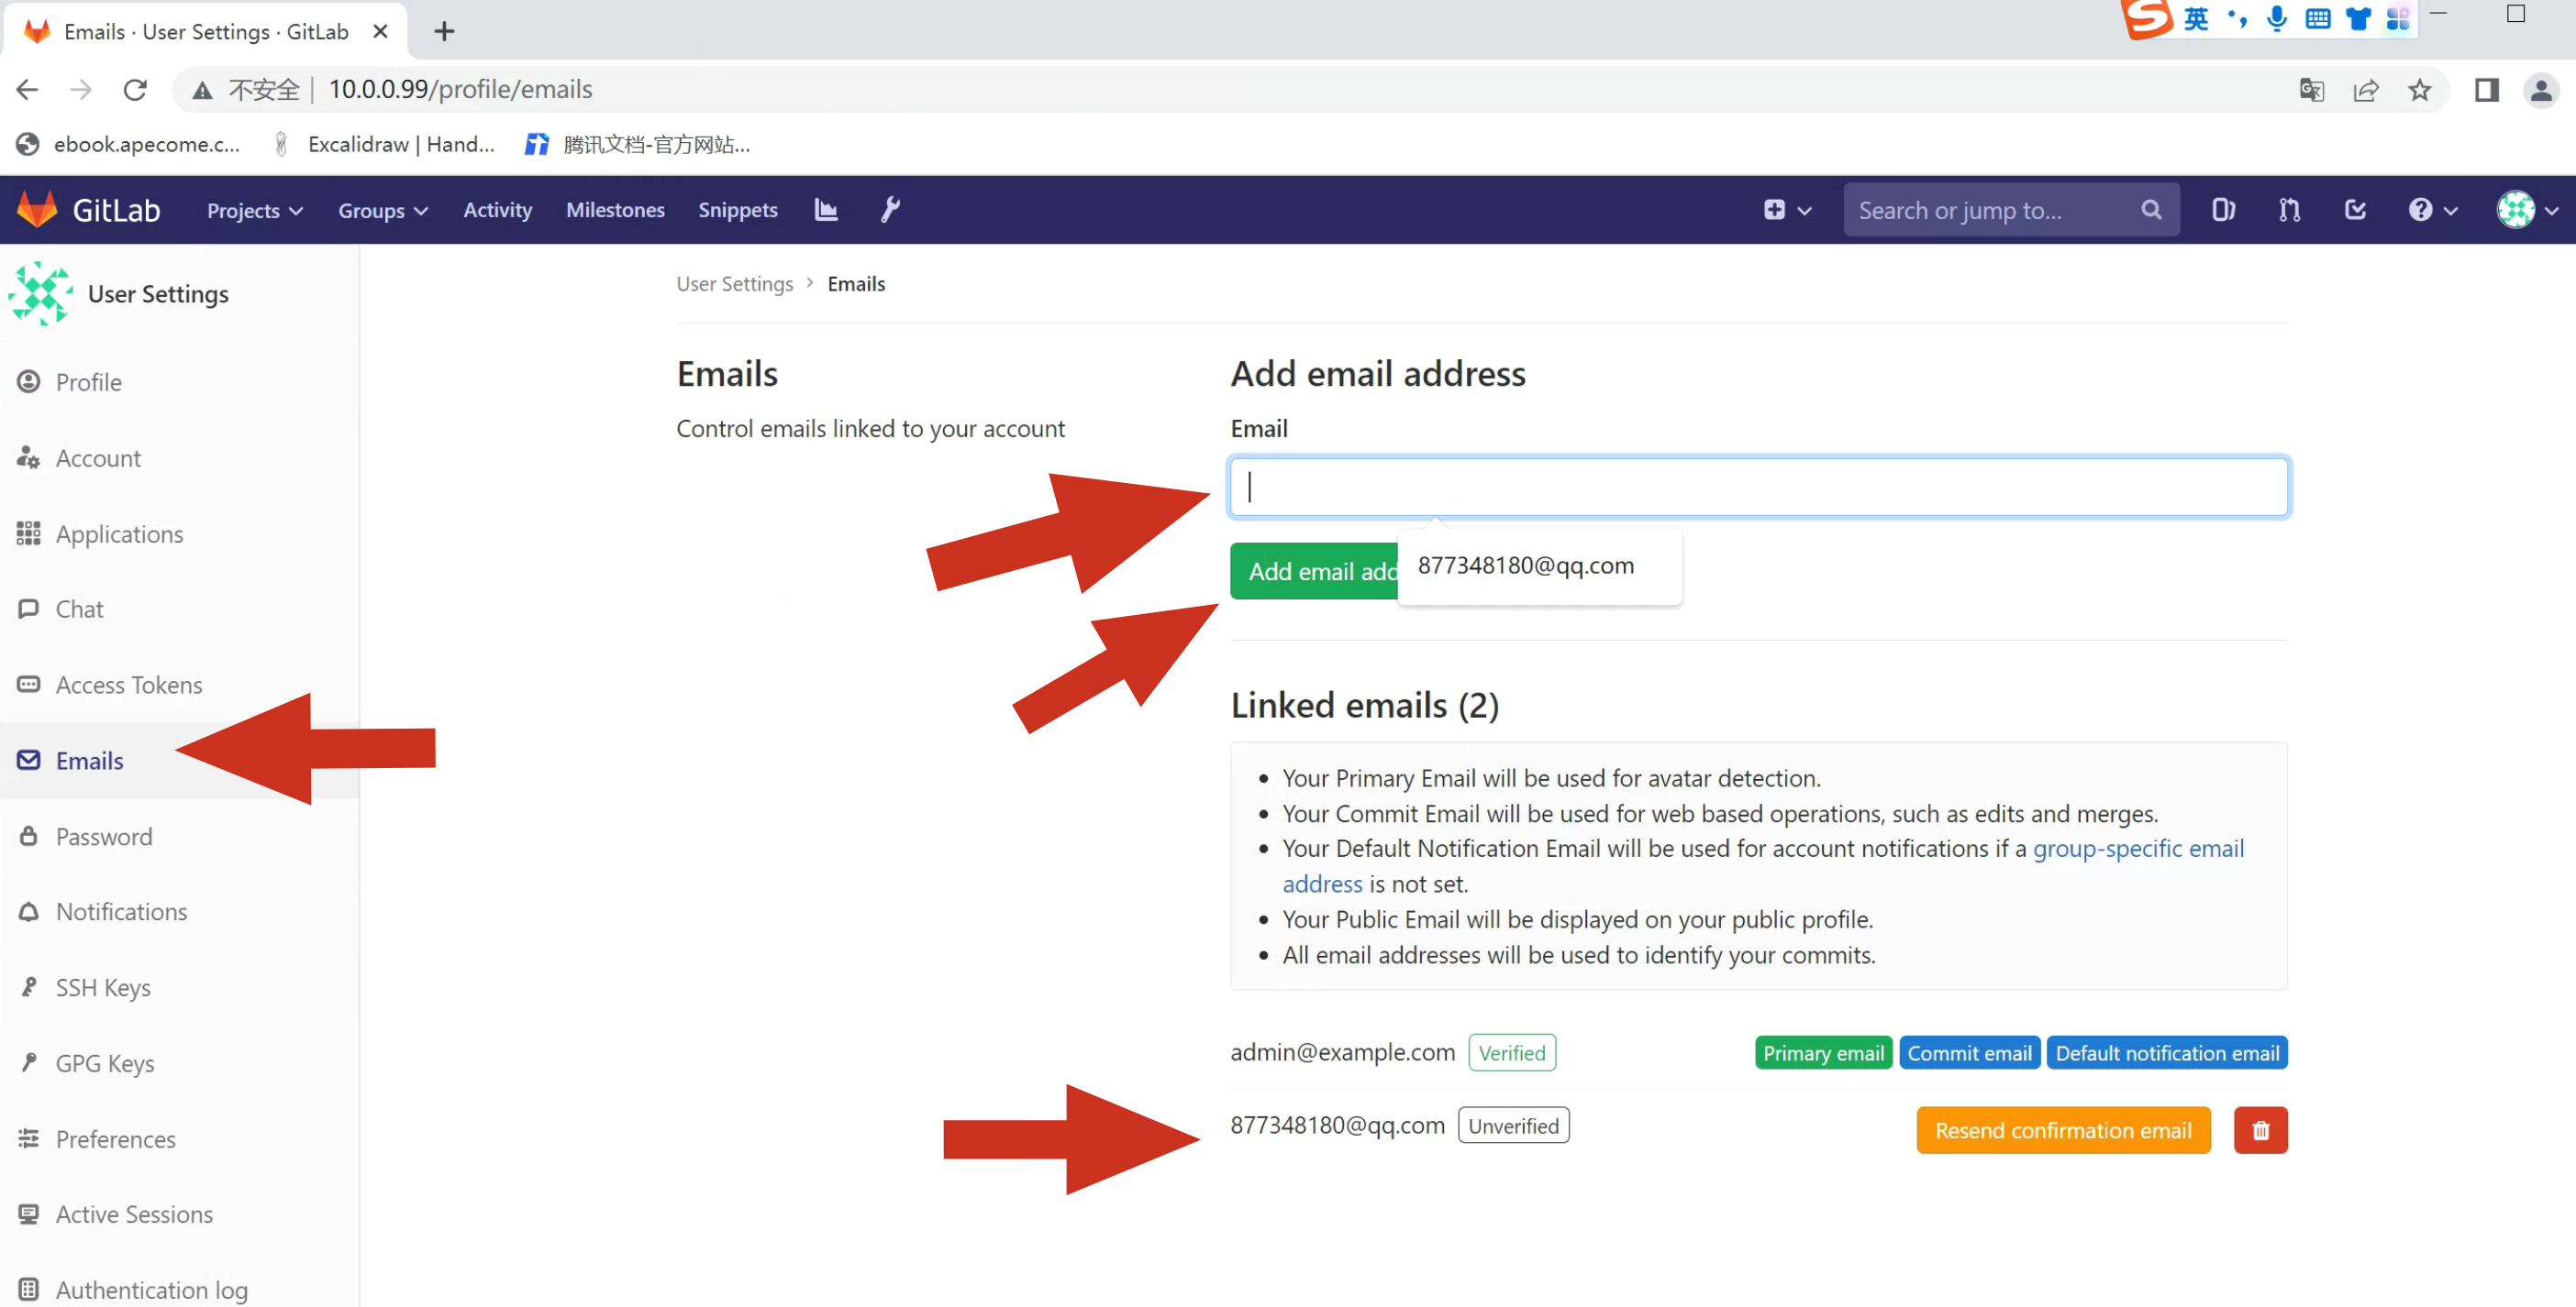Click Resend confirmation email button
Screen dimensions: 2576x1307
pyautogui.click(x=2062, y=1130)
